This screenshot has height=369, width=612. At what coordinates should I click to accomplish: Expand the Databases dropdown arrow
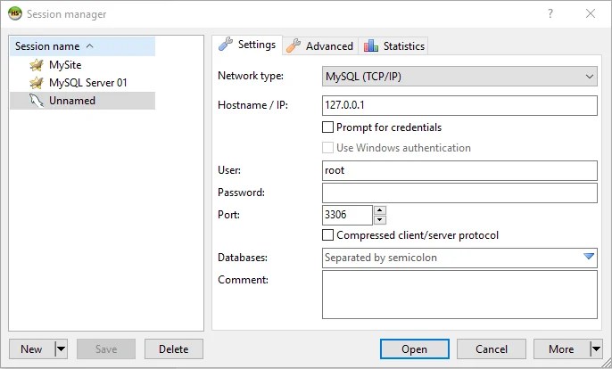[589, 257]
